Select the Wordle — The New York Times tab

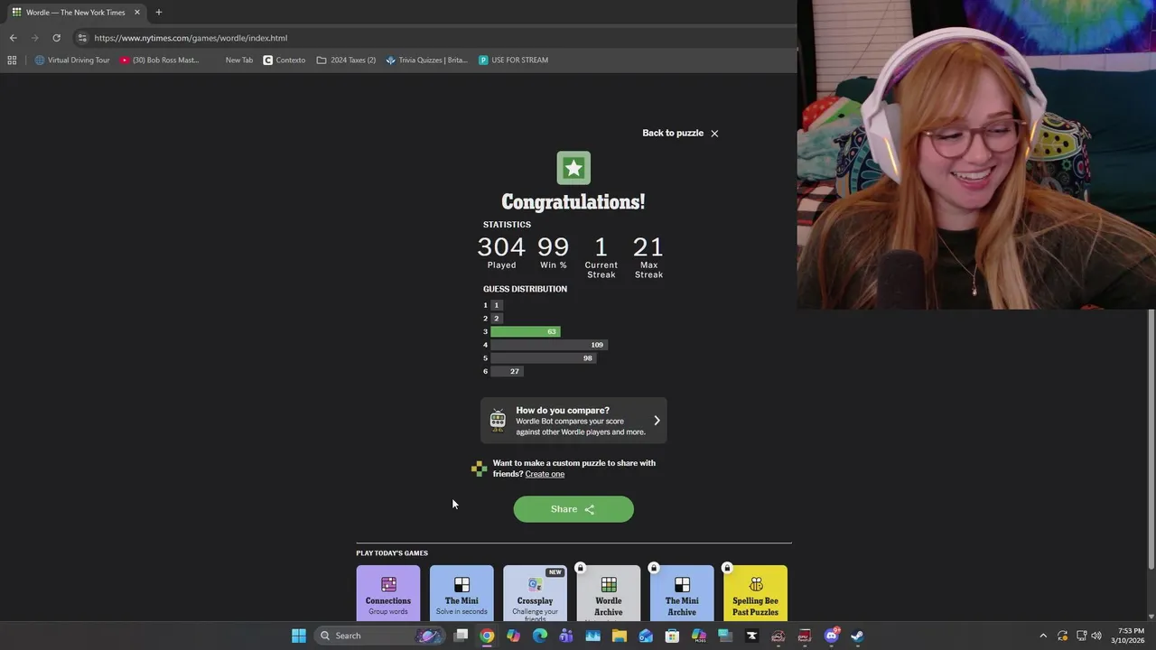pyautogui.click(x=75, y=13)
